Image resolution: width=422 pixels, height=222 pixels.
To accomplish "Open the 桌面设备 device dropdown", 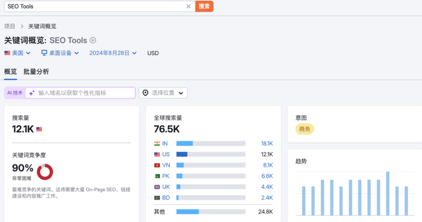I will click(60, 53).
